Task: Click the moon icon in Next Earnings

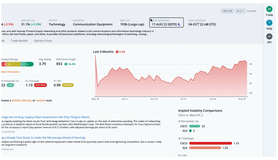Action: click(x=179, y=24)
